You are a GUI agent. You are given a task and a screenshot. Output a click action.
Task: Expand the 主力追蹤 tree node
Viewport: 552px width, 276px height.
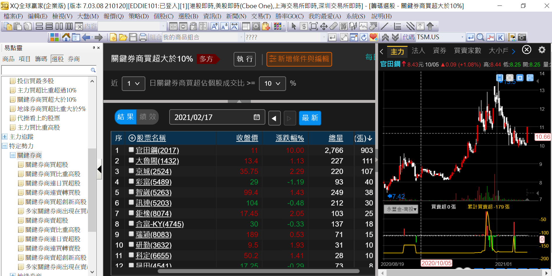5,137
